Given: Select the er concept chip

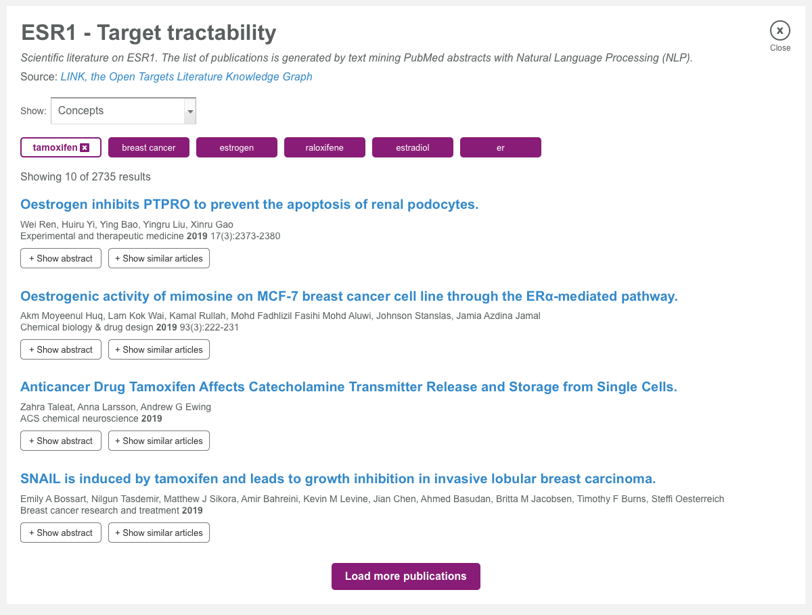Looking at the screenshot, I should [501, 147].
